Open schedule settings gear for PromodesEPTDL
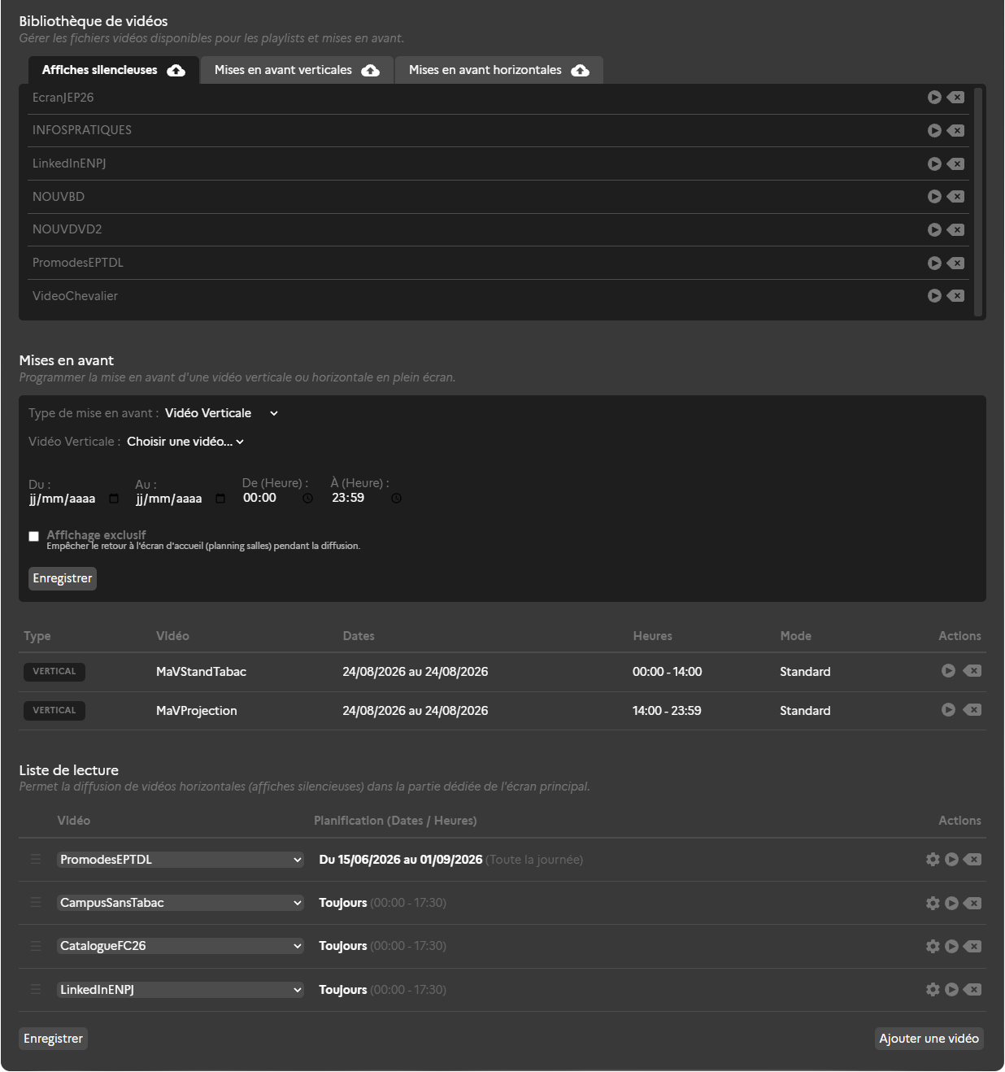 [933, 860]
